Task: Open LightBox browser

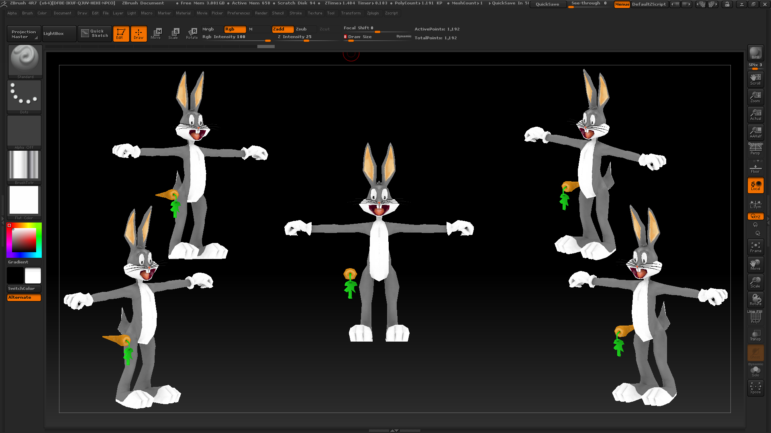Action: (59, 34)
